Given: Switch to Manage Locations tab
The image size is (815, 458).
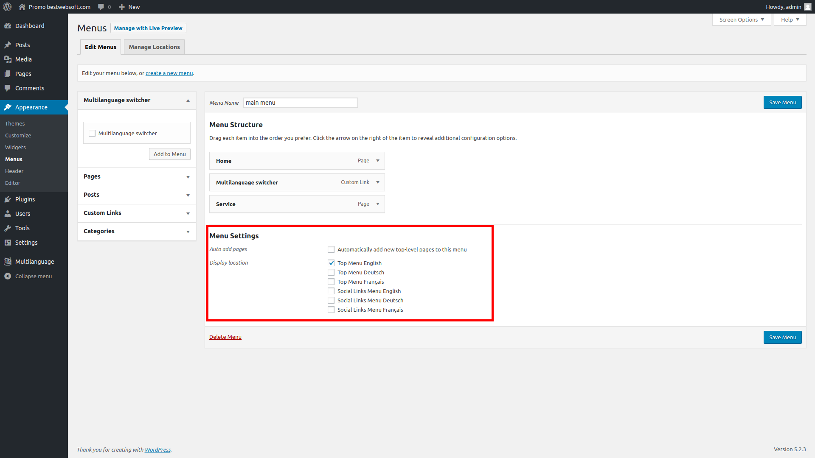Looking at the screenshot, I should tap(154, 47).
